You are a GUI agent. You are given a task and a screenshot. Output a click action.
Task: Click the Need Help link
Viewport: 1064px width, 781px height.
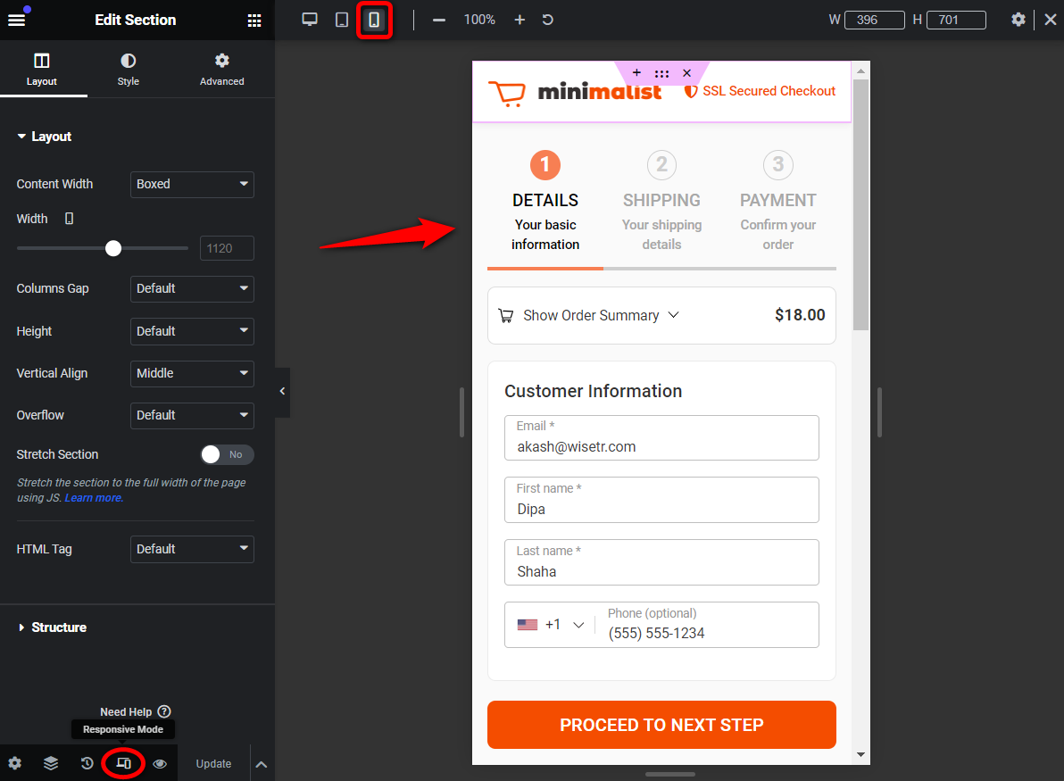(x=126, y=711)
